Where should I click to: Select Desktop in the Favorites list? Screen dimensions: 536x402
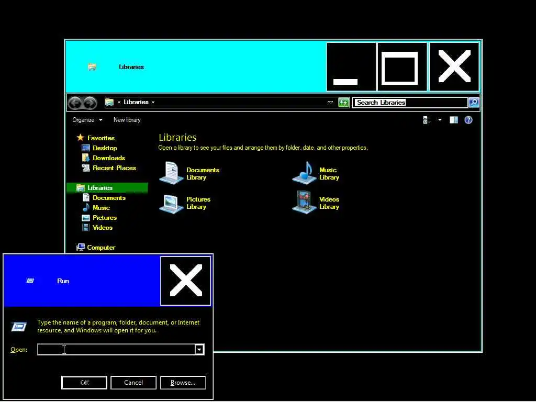click(105, 148)
